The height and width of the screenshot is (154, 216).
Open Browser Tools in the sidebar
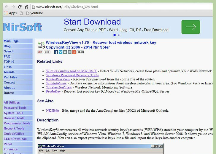click(x=18, y=118)
